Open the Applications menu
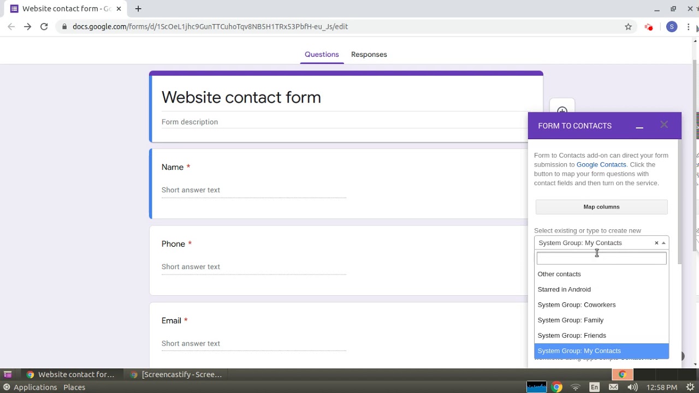The width and height of the screenshot is (699, 393). [30, 388]
